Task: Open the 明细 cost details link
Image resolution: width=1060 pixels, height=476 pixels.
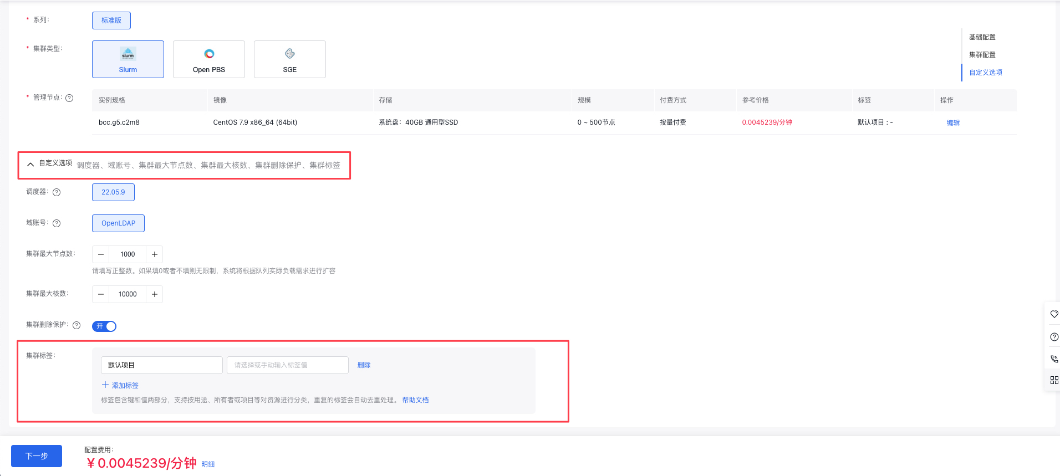Action: (x=208, y=464)
